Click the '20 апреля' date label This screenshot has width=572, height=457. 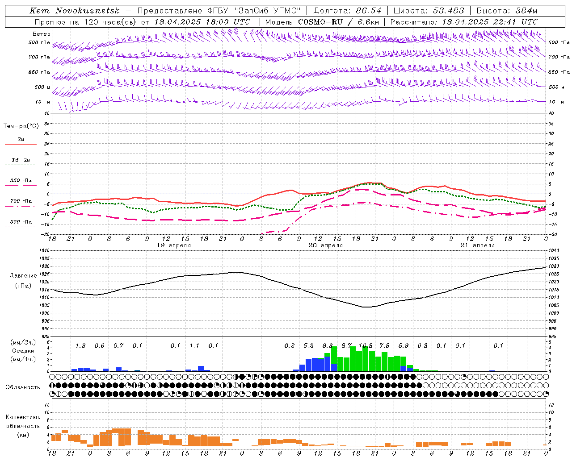[326, 245]
